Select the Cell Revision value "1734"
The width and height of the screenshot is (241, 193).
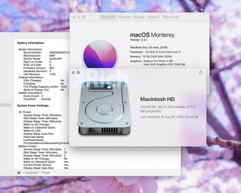(52, 74)
